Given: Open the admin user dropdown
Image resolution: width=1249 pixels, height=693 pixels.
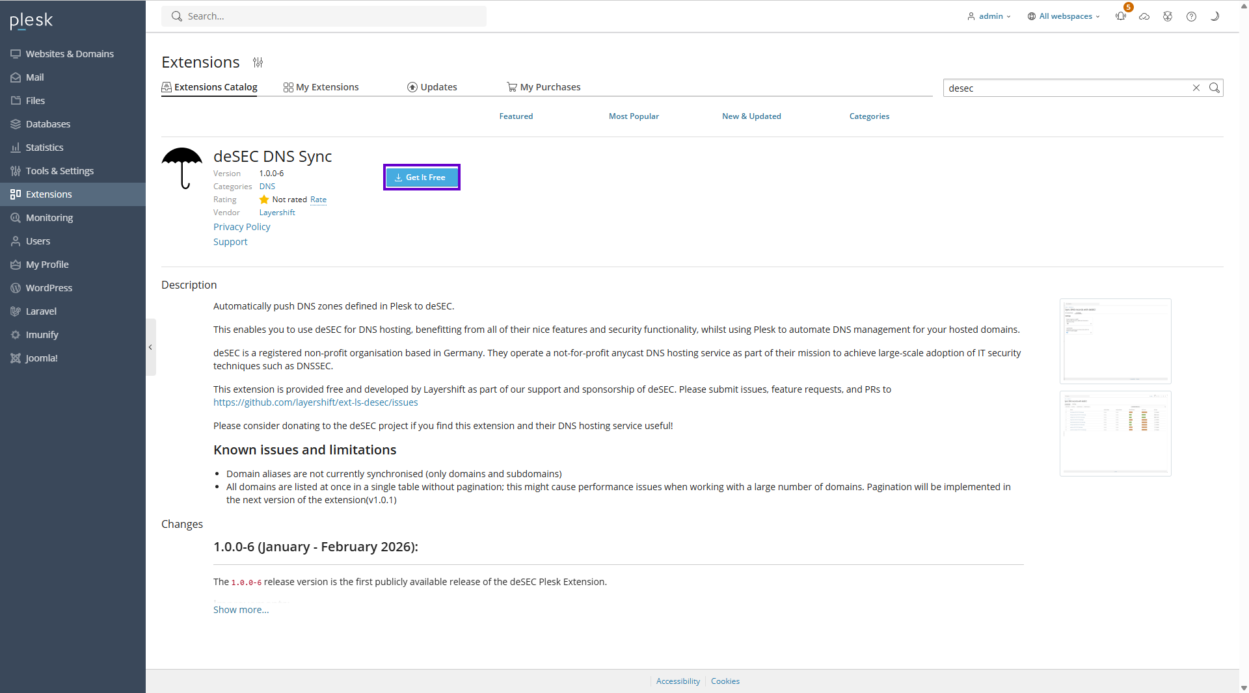Looking at the screenshot, I should click(989, 16).
